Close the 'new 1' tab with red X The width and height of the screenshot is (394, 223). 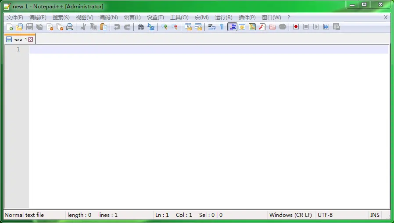click(31, 39)
